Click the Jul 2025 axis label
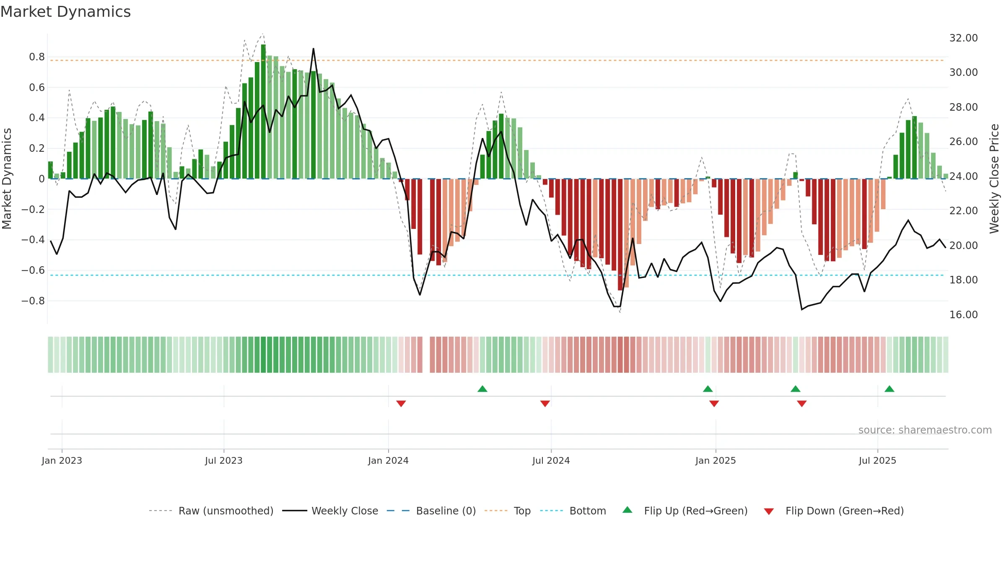The width and height of the screenshot is (1006, 566). (x=878, y=460)
